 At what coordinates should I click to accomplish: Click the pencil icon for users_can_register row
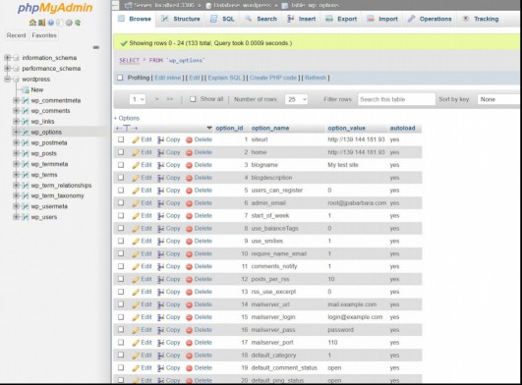pos(136,191)
